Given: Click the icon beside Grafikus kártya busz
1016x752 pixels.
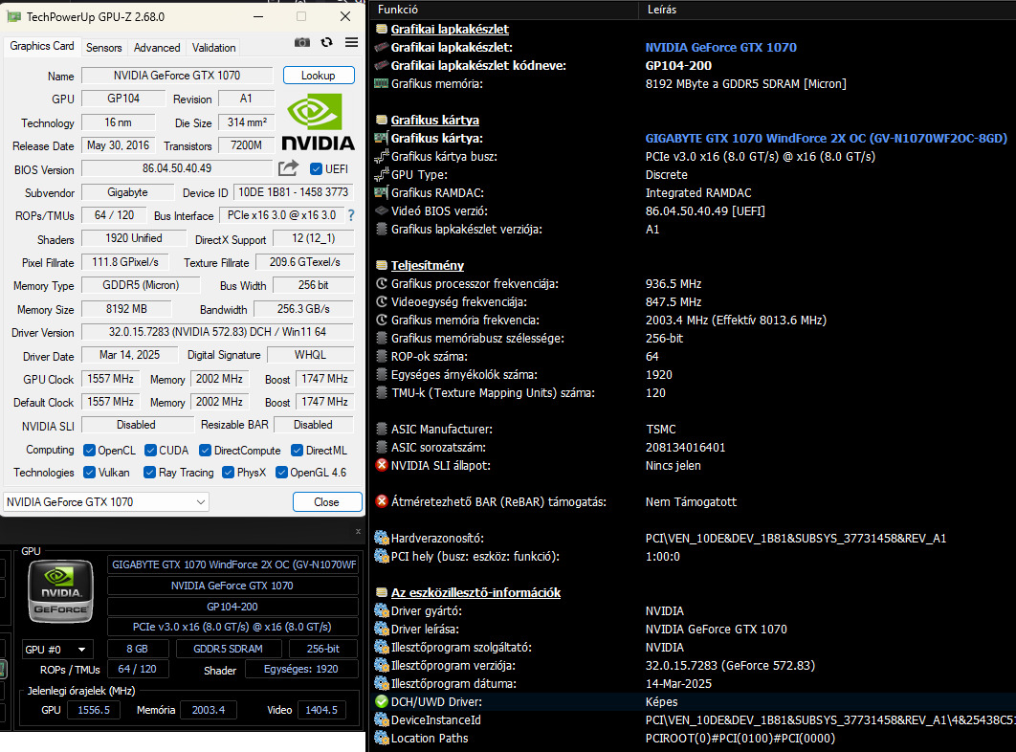Looking at the screenshot, I should point(382,156).
